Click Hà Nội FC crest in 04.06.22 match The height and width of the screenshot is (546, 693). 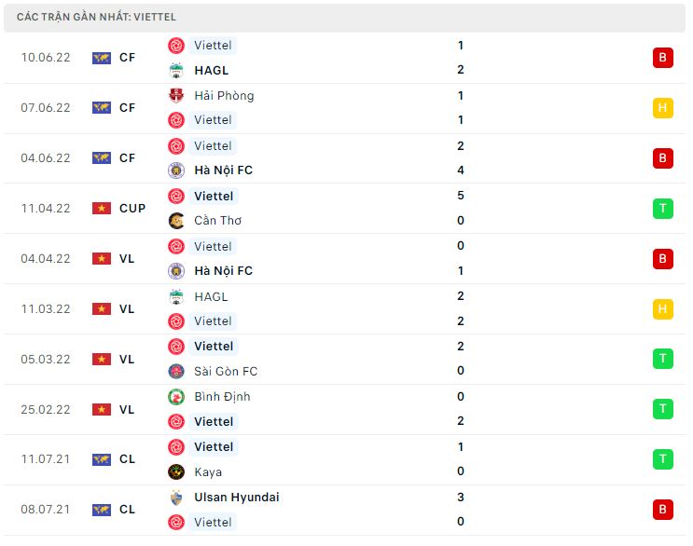click(x=176, y=171)
